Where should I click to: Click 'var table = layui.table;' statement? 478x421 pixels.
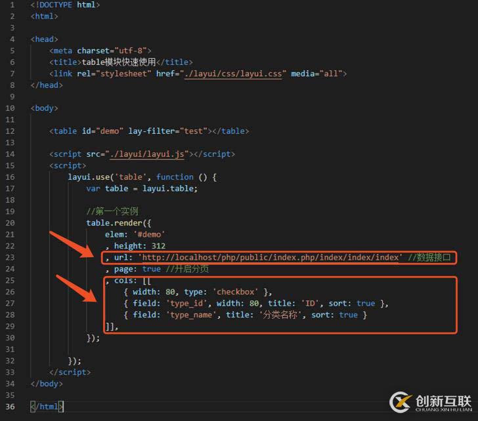click(x=142, y=189)
